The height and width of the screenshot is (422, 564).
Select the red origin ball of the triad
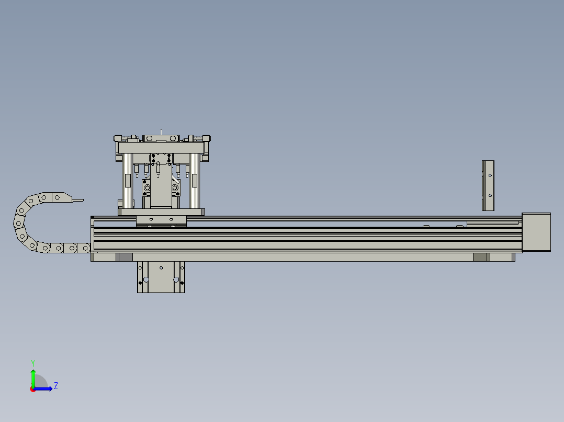[x=32, y=390]
